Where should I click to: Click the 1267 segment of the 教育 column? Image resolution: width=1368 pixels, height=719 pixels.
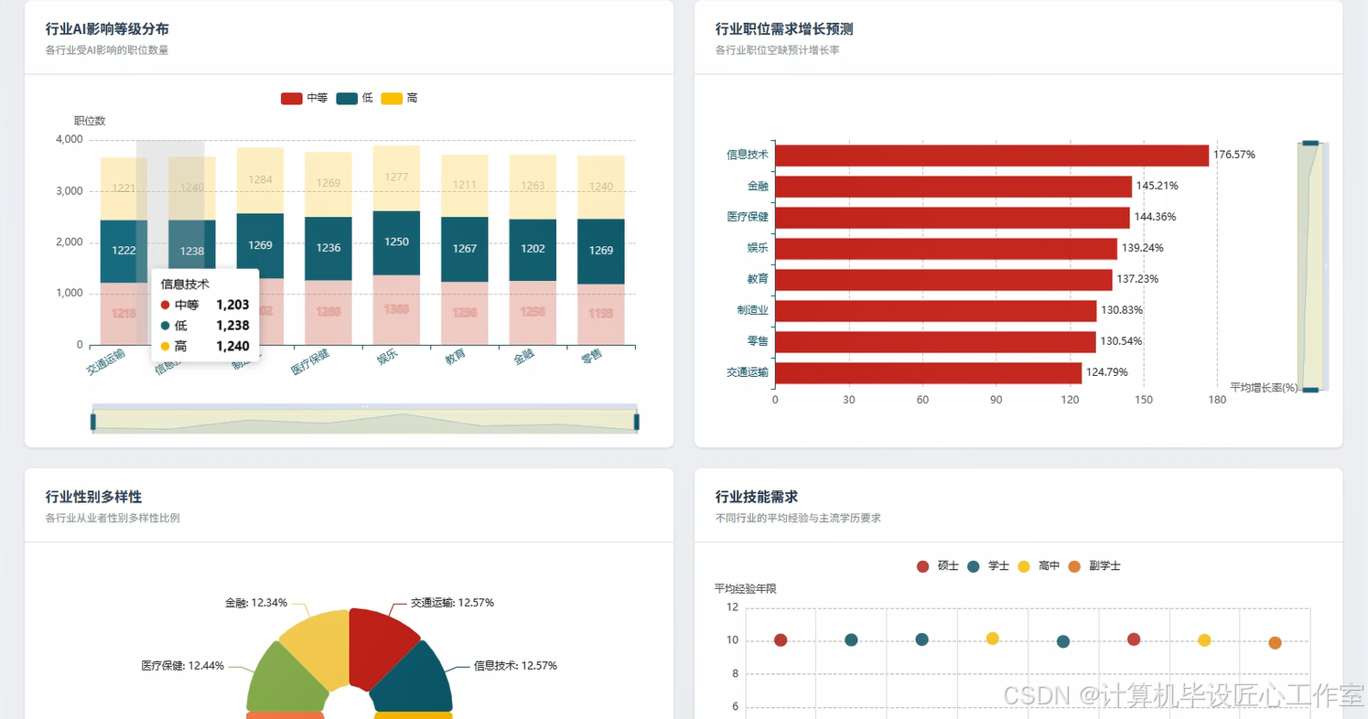click(464, 249)
